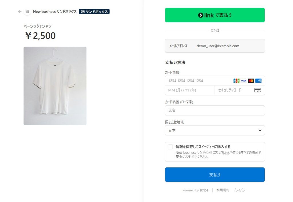Enable the save information for faster checkout checkbox

point(170,147)
